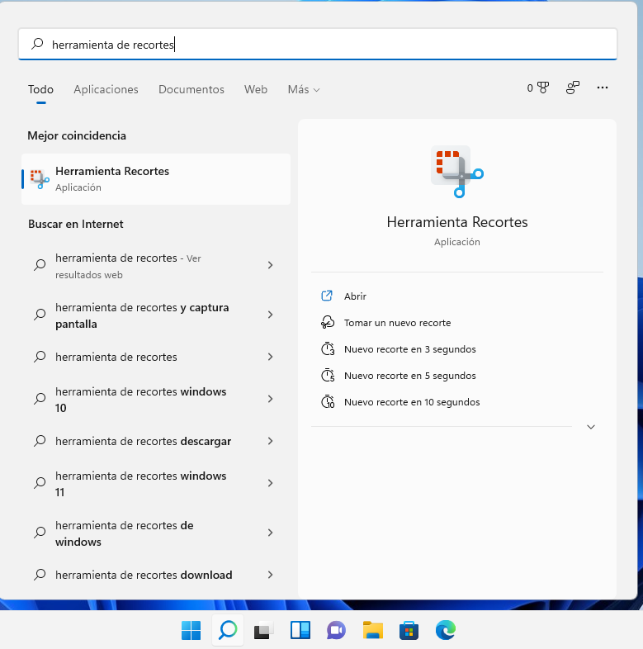Open the Windows Start button
This screenshot has width=643, height=649.
coord(191,630)
